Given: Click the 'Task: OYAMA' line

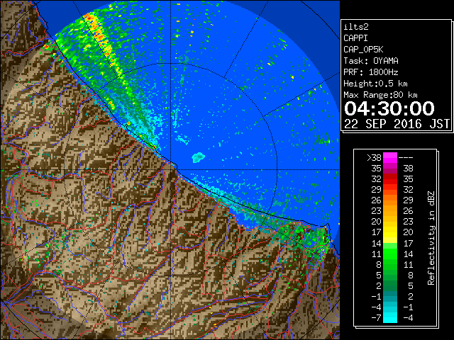Looking at the screenshot, I should (371, 61).
